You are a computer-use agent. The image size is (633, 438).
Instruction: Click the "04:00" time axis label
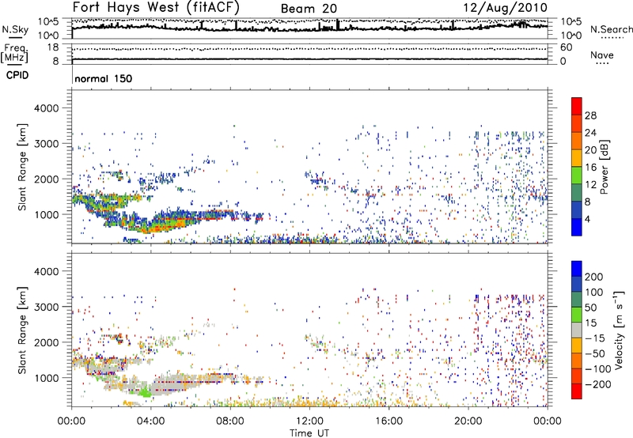pyautogui.click(x=150, y=421)
